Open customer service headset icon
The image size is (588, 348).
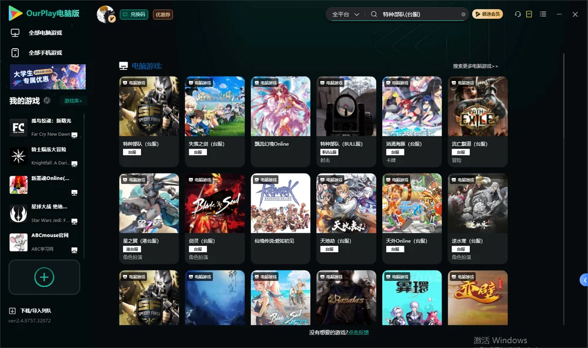pos(518,14)
